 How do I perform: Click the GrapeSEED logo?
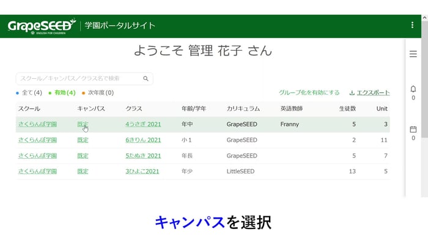point(42,26)
